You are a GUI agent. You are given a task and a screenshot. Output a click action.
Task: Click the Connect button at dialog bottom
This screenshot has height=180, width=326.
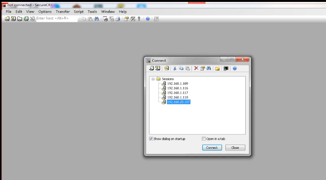point(212,148)
